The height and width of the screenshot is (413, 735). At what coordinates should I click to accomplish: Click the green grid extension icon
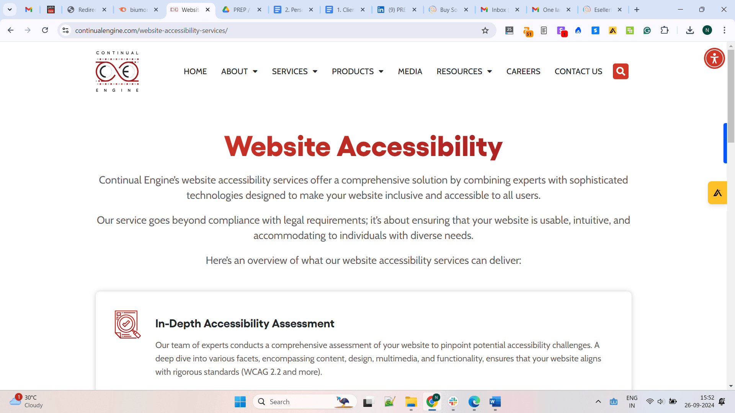630,31
